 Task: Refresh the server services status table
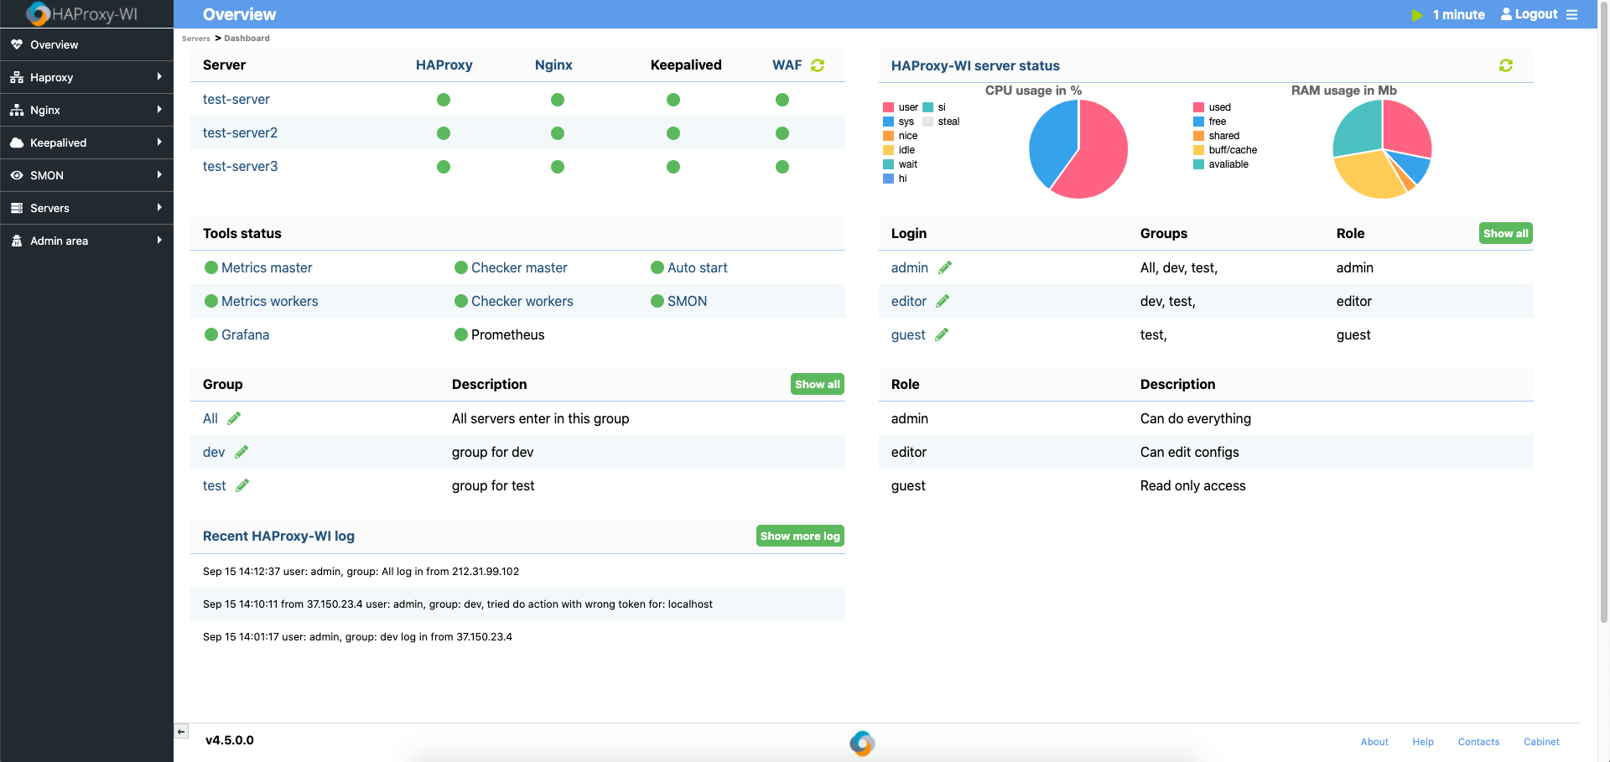[x=818, y=65]
